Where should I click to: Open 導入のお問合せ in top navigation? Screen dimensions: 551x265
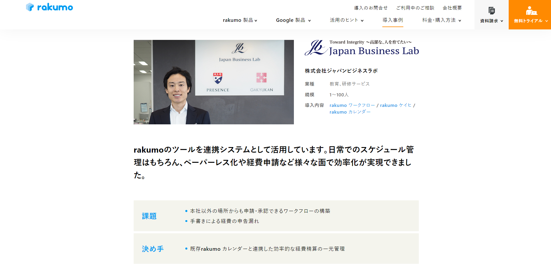pyautogui.click(x=371, y=8)
